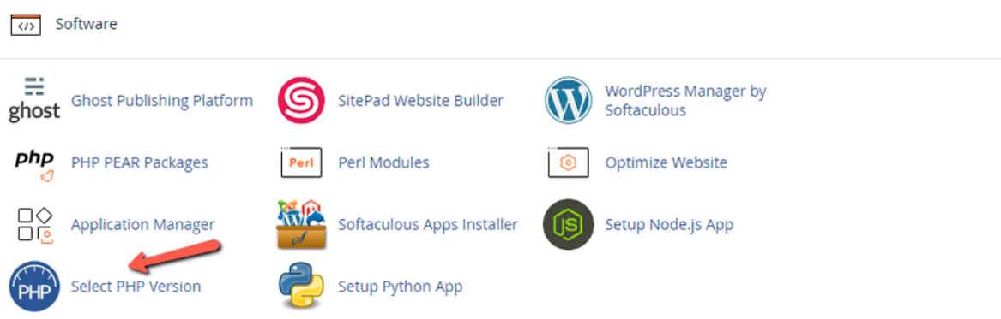
Task: Open the SitePad Website Builder icon
Action: [x=301, y=101]
